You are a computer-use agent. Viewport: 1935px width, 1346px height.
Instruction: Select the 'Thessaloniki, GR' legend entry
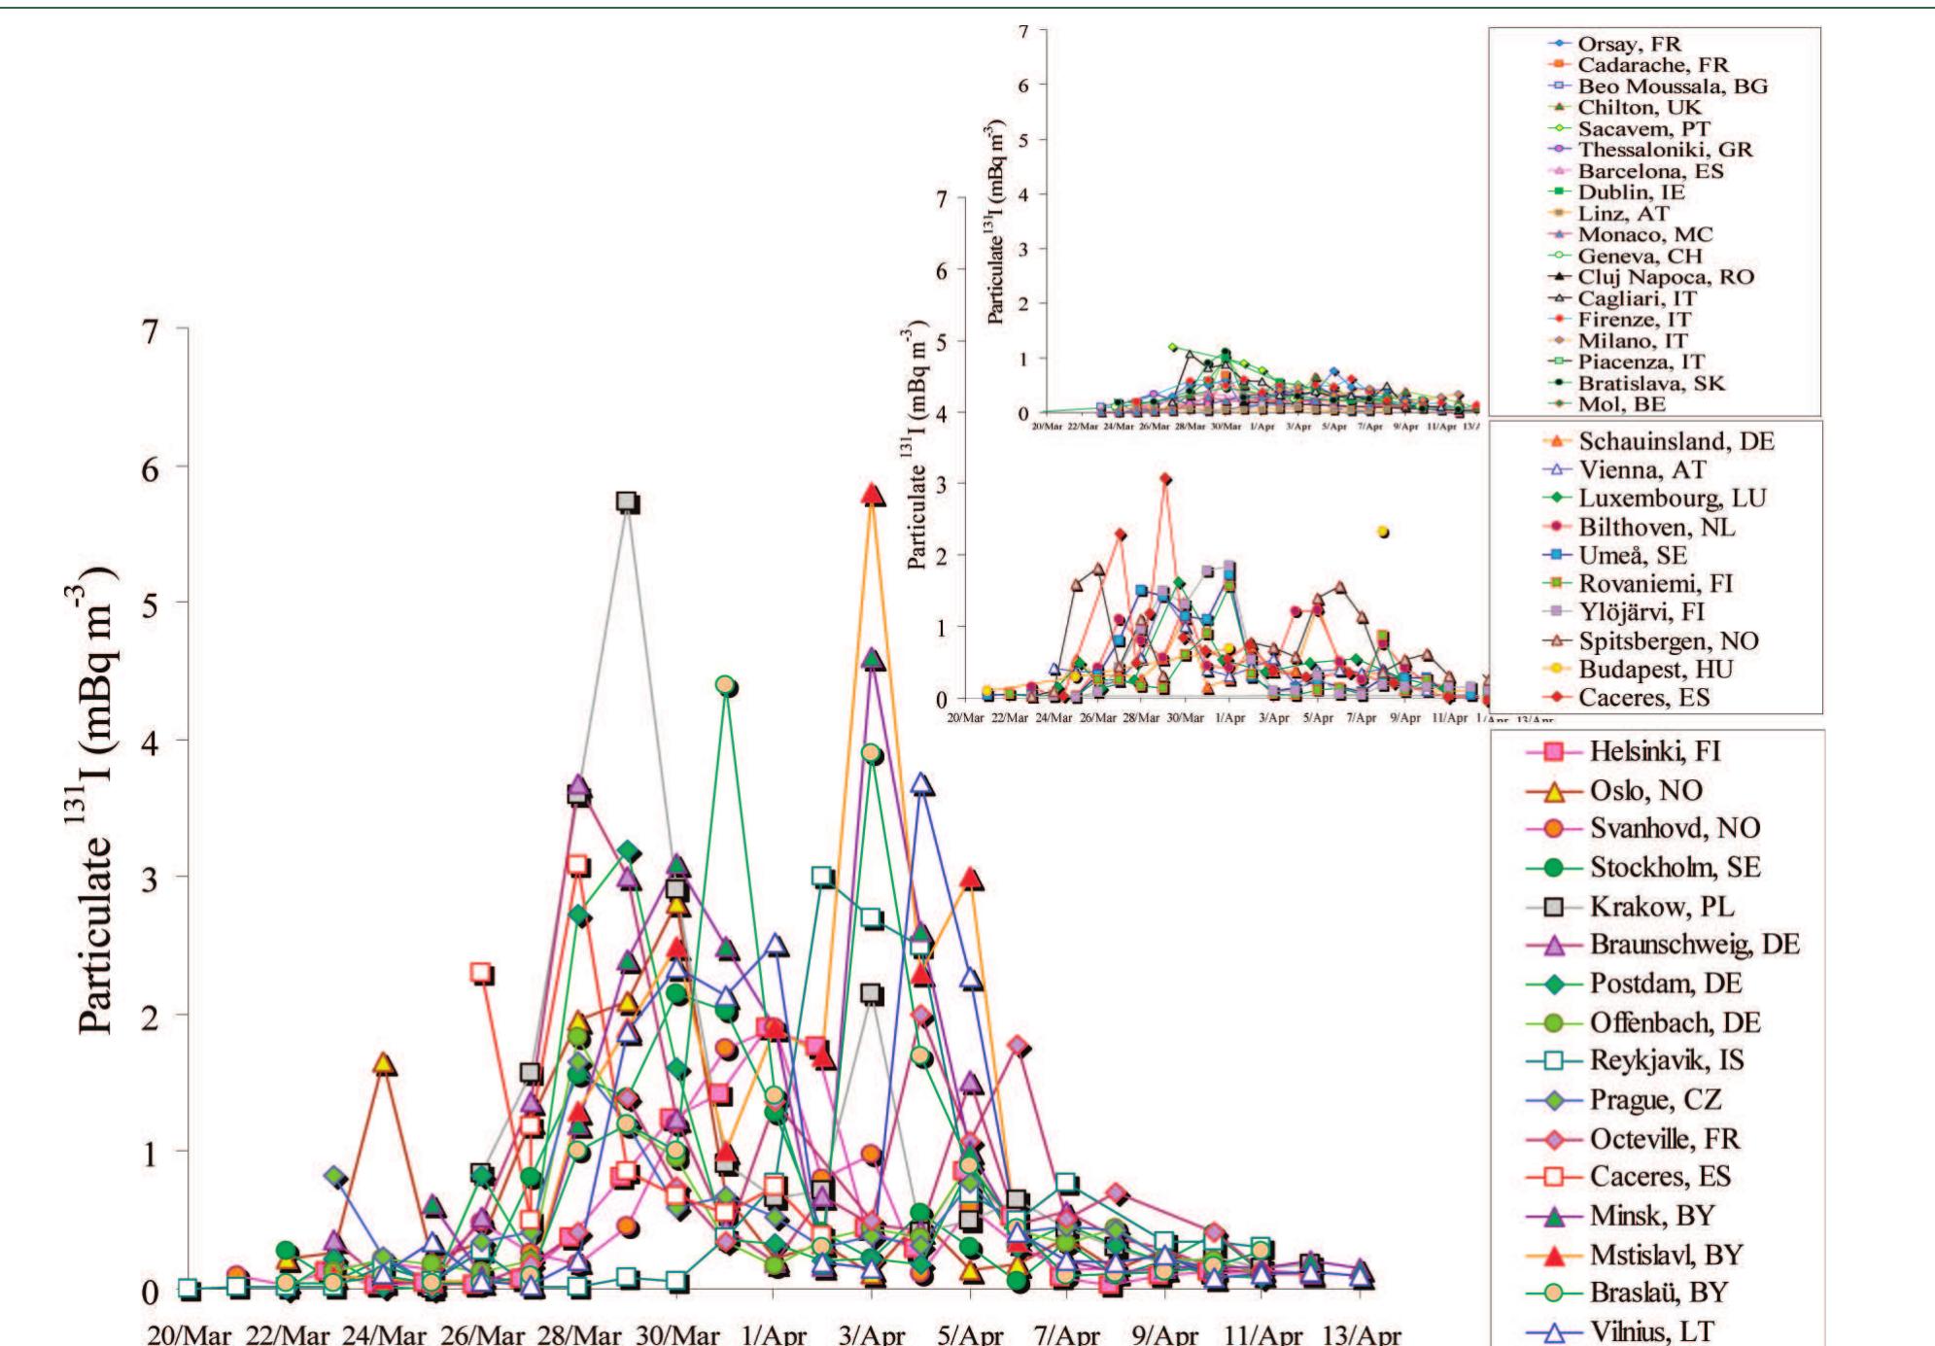(1649, 150)
